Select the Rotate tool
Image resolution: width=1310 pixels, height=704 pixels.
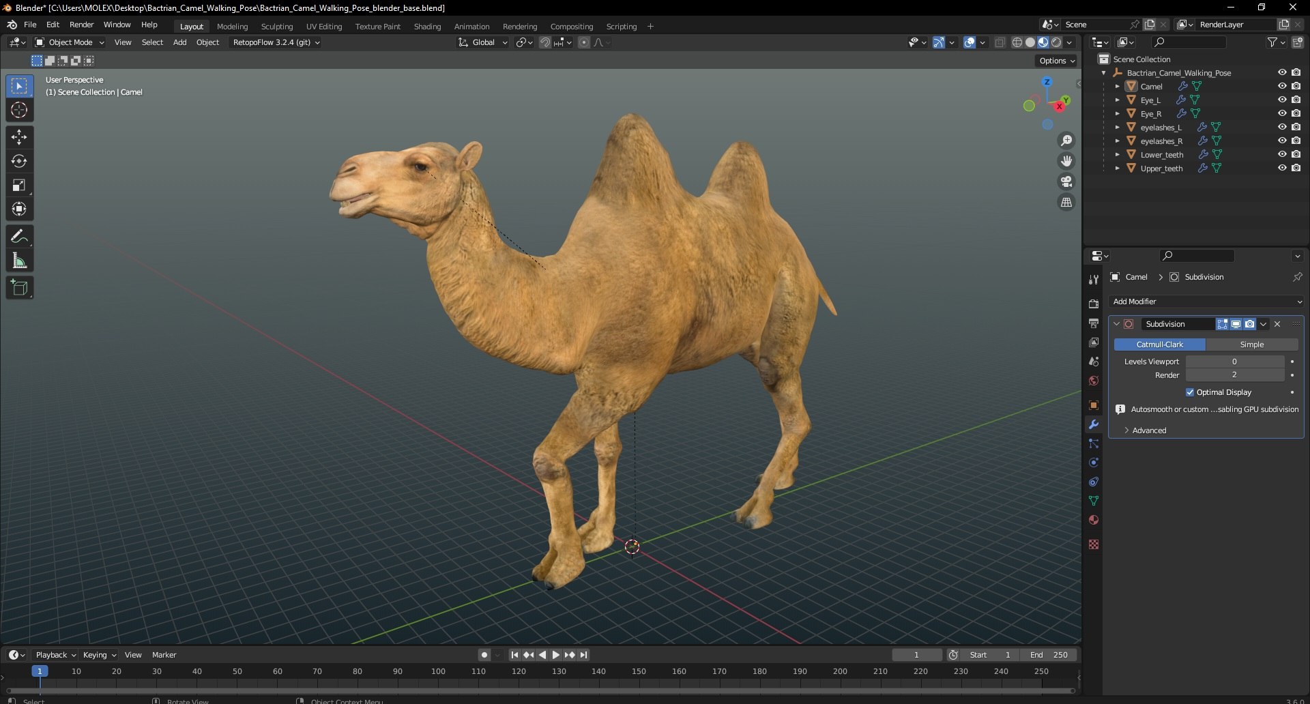click(x=19, y=161)
